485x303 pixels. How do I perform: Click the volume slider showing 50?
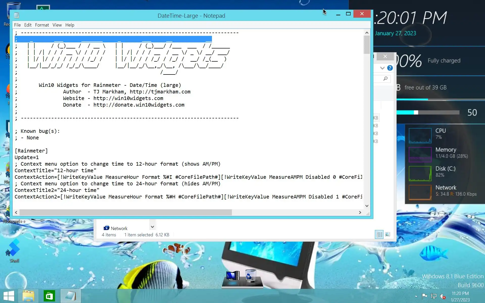click(416, 113)
